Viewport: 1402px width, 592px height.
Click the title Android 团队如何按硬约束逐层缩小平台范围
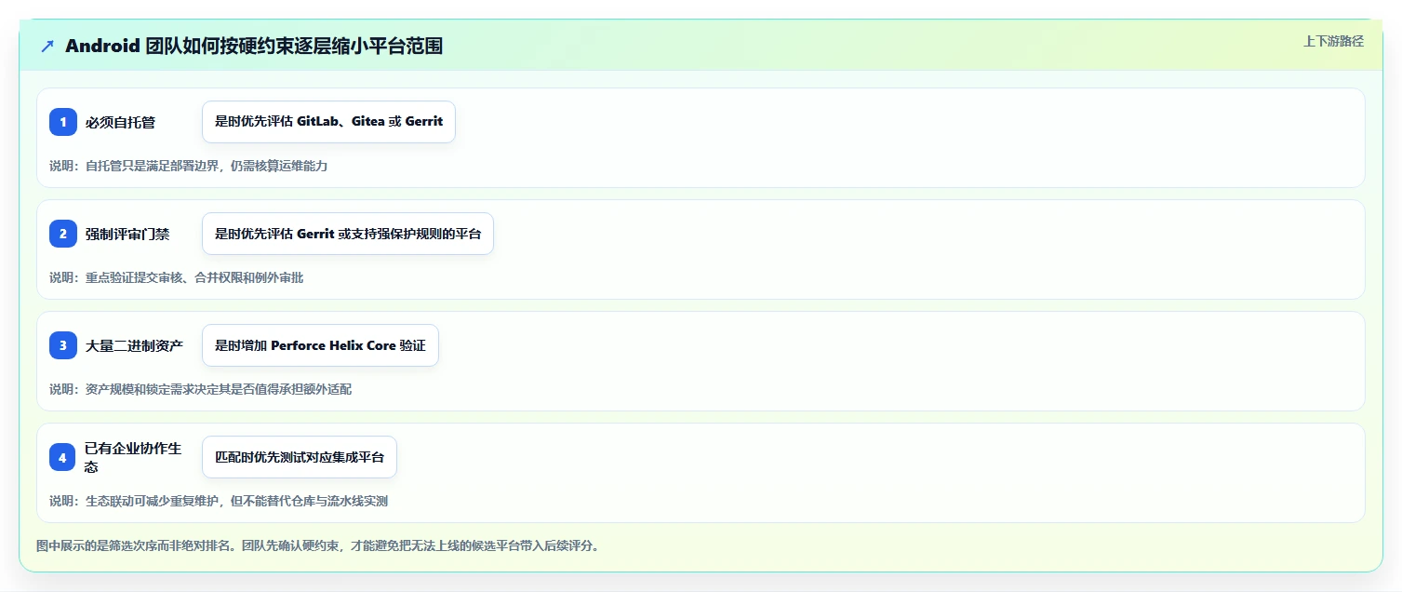254,47
